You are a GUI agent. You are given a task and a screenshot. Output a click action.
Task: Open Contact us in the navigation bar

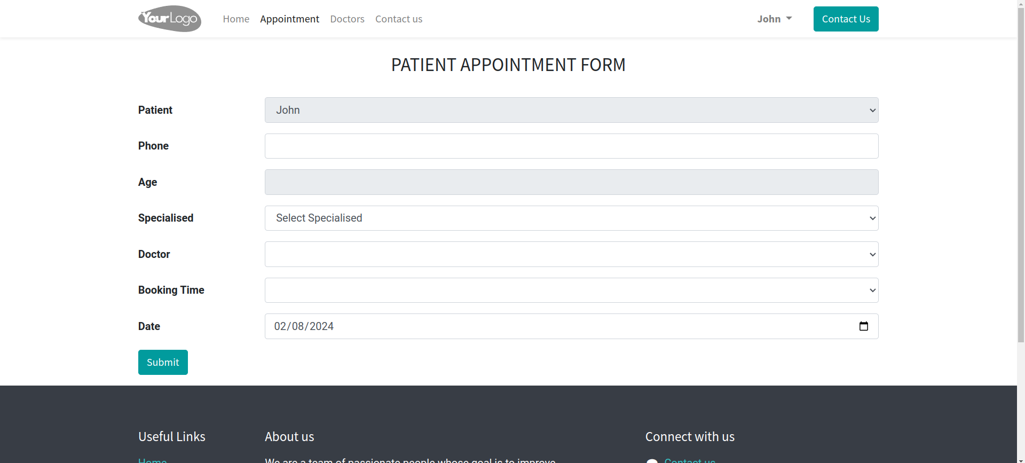pos(399,19)
